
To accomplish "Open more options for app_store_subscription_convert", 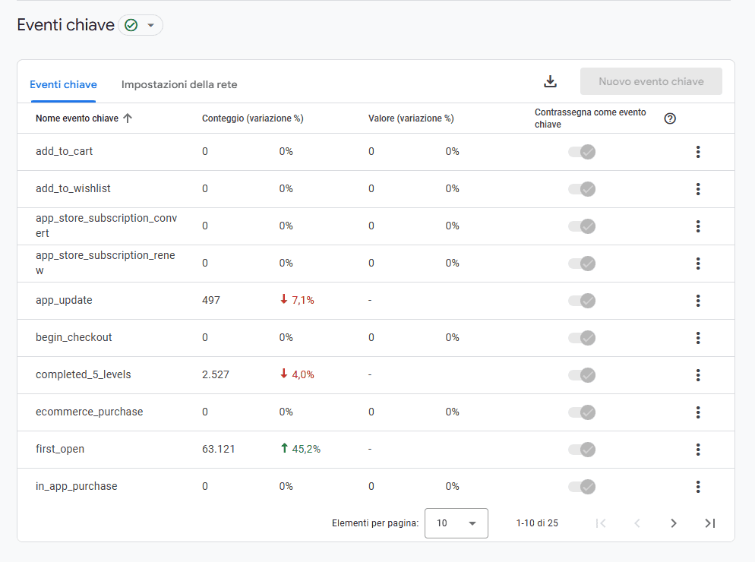I will click(698, 226).
